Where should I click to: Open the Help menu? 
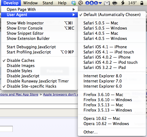pos(62,3)
